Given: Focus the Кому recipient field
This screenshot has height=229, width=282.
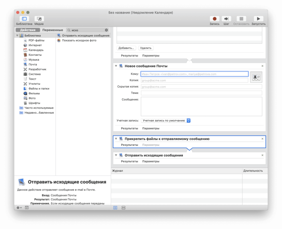Looking at the screenshot, I should [194, 74].
